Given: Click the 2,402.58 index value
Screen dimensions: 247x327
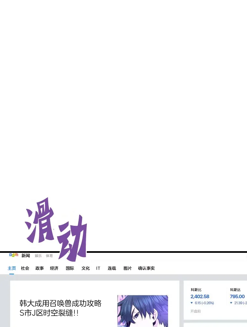Looking at the screenshot, I should click(200, 296).
